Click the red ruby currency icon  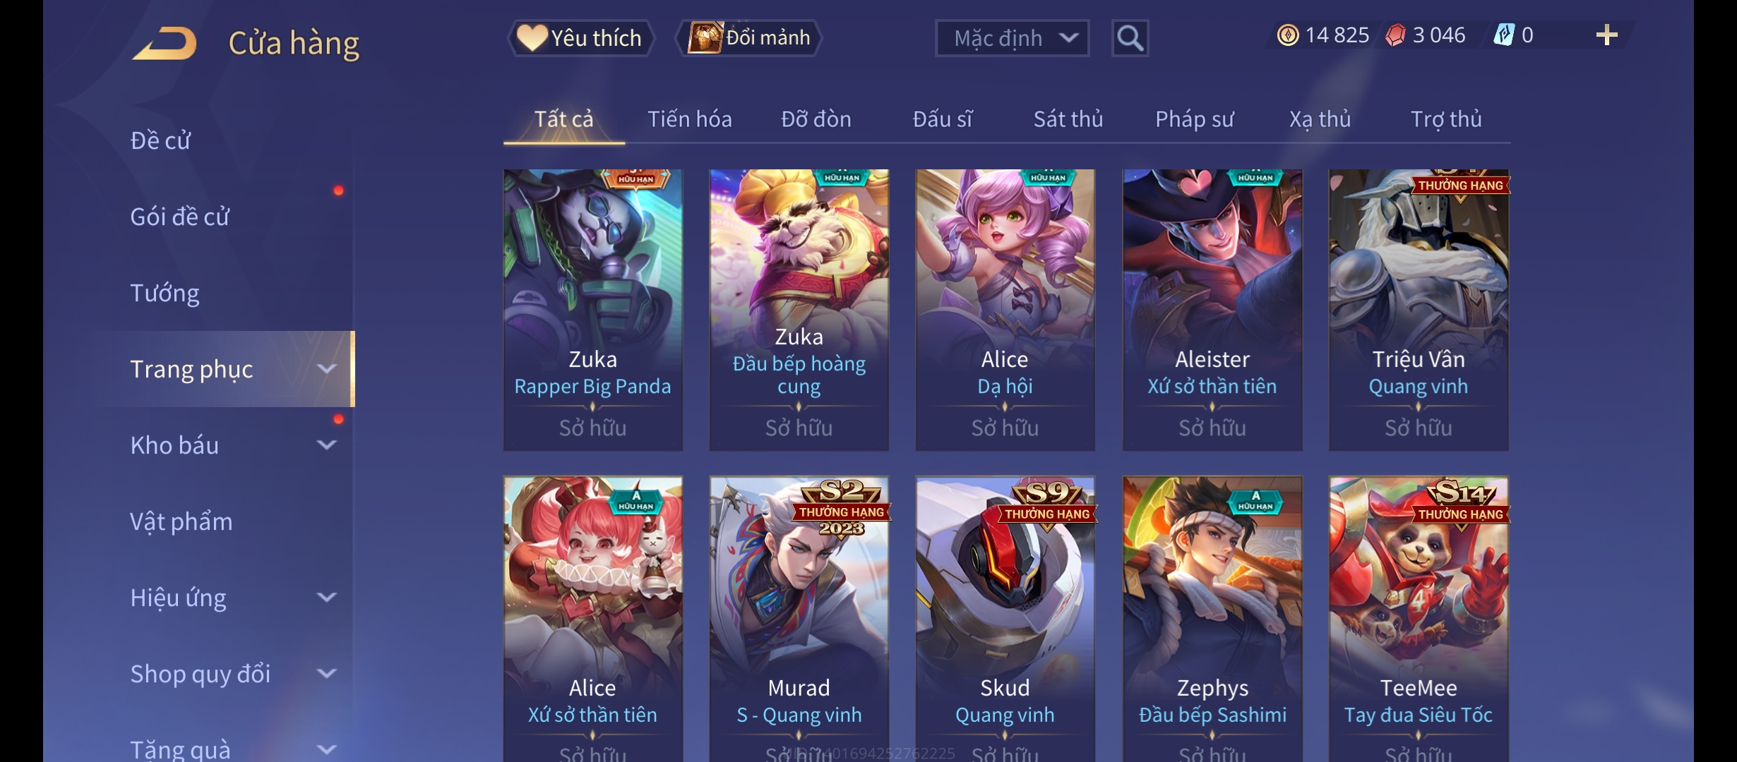(x=1395, y=35)
